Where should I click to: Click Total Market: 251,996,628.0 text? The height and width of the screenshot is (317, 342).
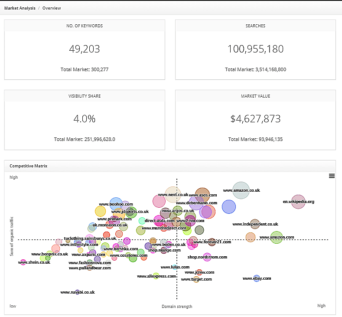pyautogui.click(x=85, y=139)
